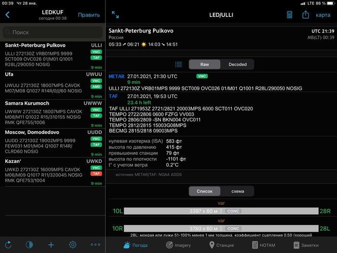Click the blue METAR label
Image resolution: width=337 pixels, height=253 pixels.
click(x=117, y=76)
